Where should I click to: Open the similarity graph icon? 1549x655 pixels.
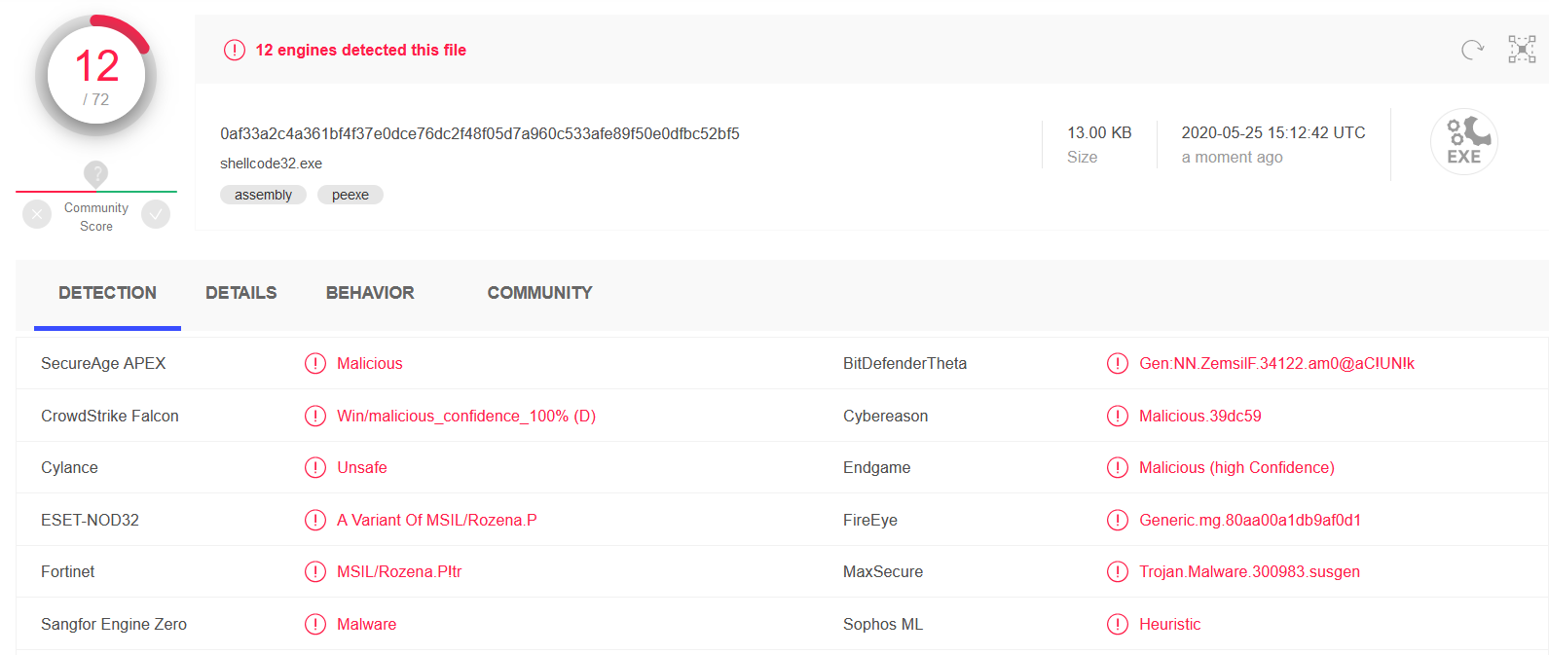coord(1522,50)
